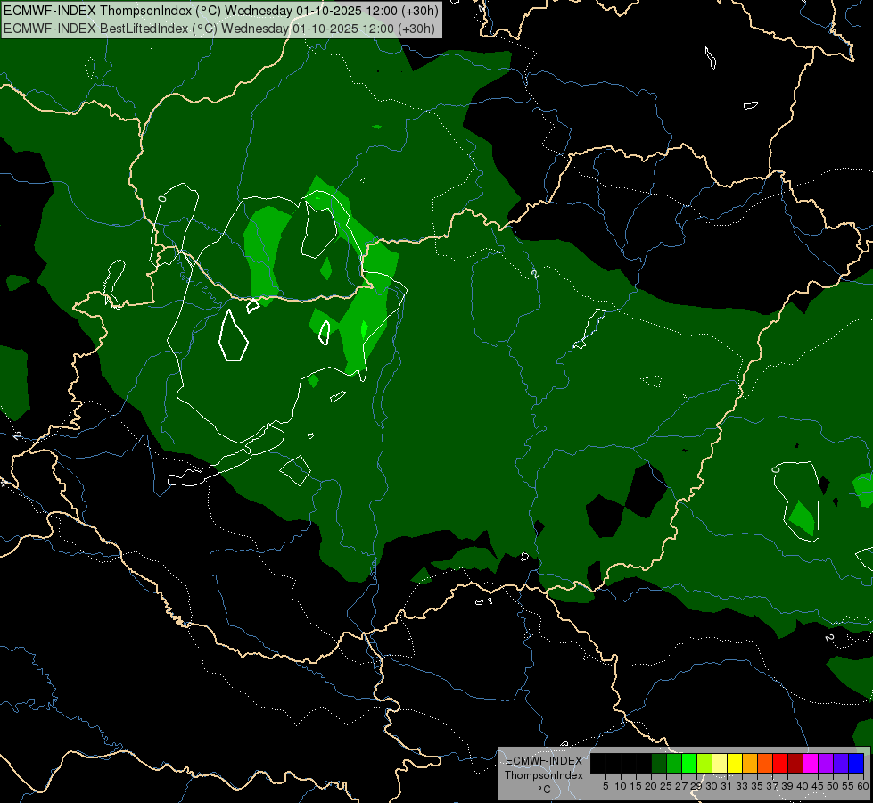Image resolution: width=873 pixels, height=803 pixels.
Task: Click legend tick value 45
Action: 818,786
